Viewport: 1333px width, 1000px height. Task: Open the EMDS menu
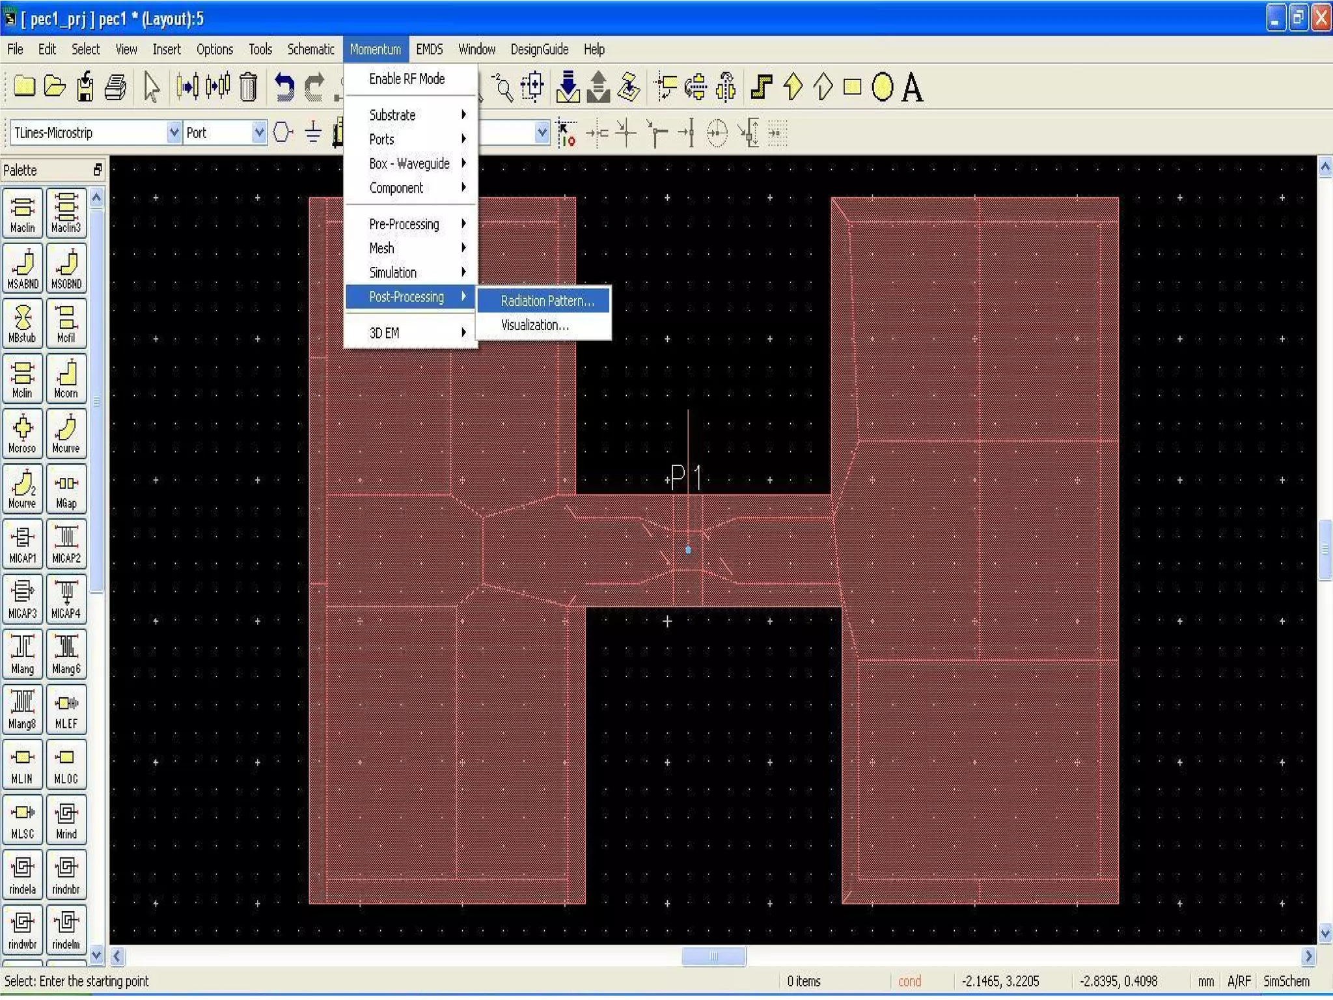tap(429, 49)
